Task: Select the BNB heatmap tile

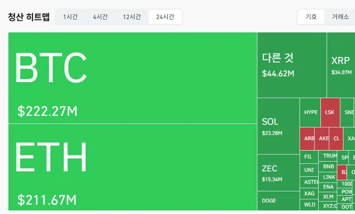Action: pyautogui.click(x=327, y=166)
